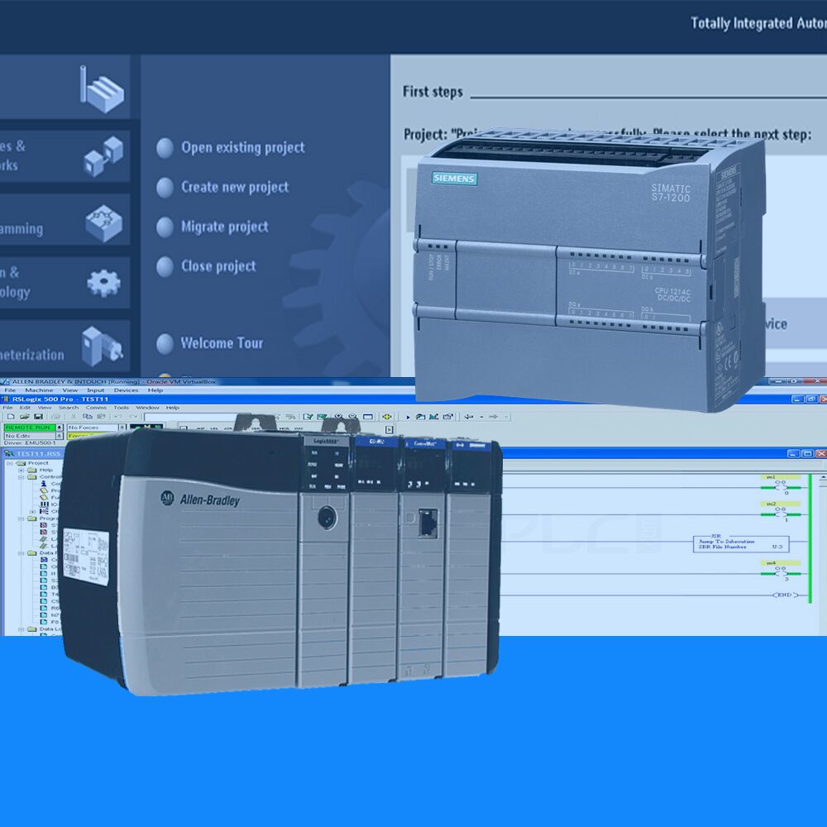Click New file icon in RSLogix toolbar
The height and width of the screenshot is (827, 827).
11,417
